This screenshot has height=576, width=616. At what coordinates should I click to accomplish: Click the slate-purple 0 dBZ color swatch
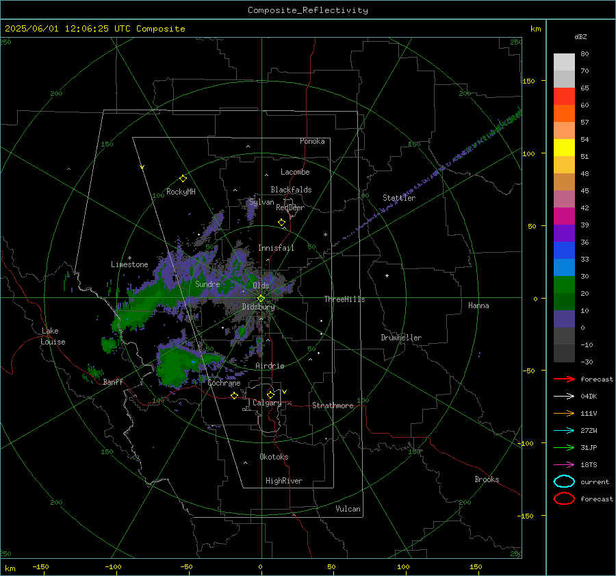564,319
